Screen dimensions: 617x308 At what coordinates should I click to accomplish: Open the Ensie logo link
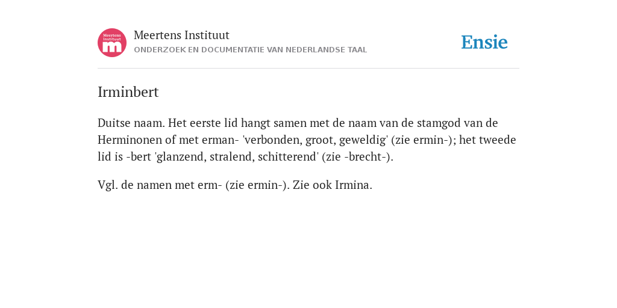point(484,42)
